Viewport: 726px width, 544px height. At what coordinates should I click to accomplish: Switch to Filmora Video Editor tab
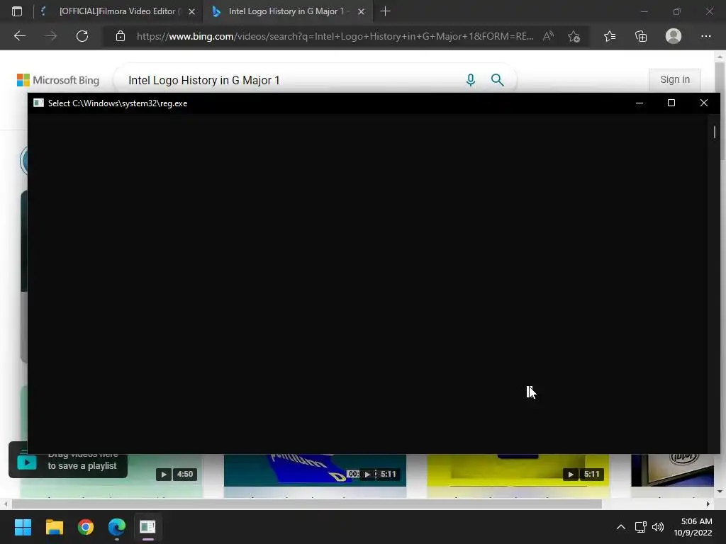[118, 11]
